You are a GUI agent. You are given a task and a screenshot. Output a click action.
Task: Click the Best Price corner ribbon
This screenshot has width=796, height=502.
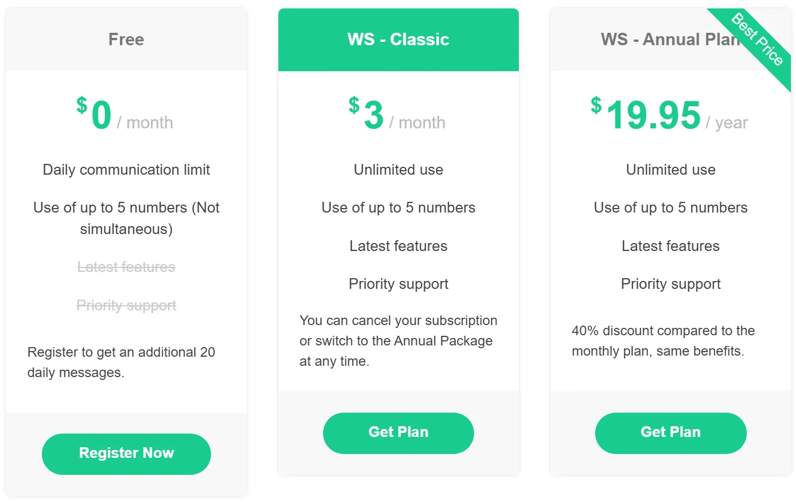point(758,40)
